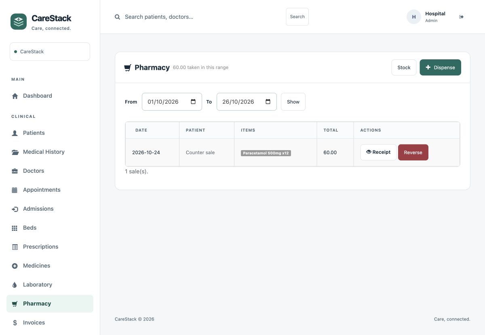Click the Paracetamol 500mg x12 item badge

(266, 153)
